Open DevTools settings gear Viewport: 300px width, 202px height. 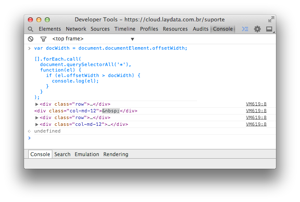[x=257, y=29]
